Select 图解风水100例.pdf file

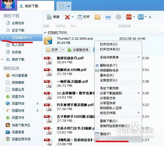coord(72,70)
